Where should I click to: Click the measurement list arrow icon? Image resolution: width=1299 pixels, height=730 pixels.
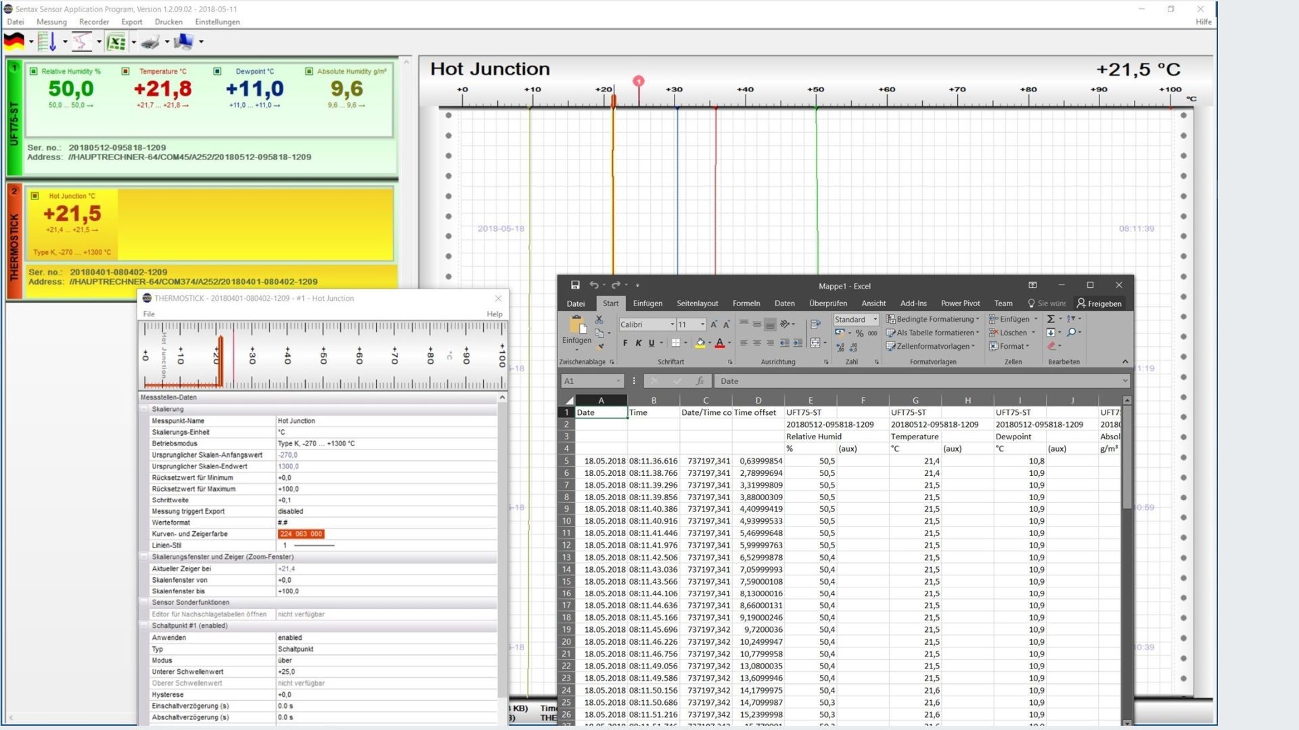tap(48, 42)
